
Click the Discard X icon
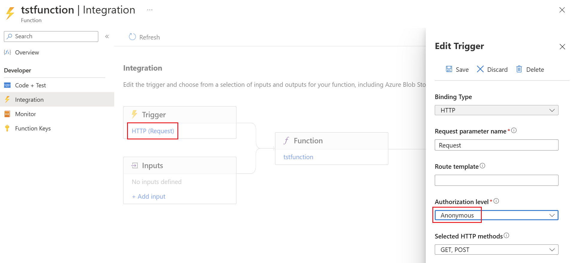tap(480, 69)
